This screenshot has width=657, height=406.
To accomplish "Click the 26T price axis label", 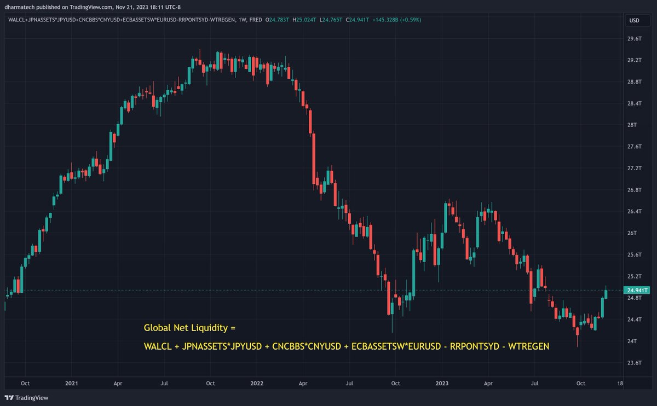I will pos(633,233).
